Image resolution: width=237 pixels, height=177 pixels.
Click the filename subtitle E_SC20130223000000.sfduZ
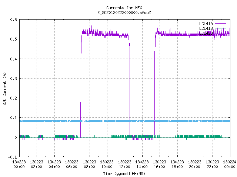[x=124, y=13]
